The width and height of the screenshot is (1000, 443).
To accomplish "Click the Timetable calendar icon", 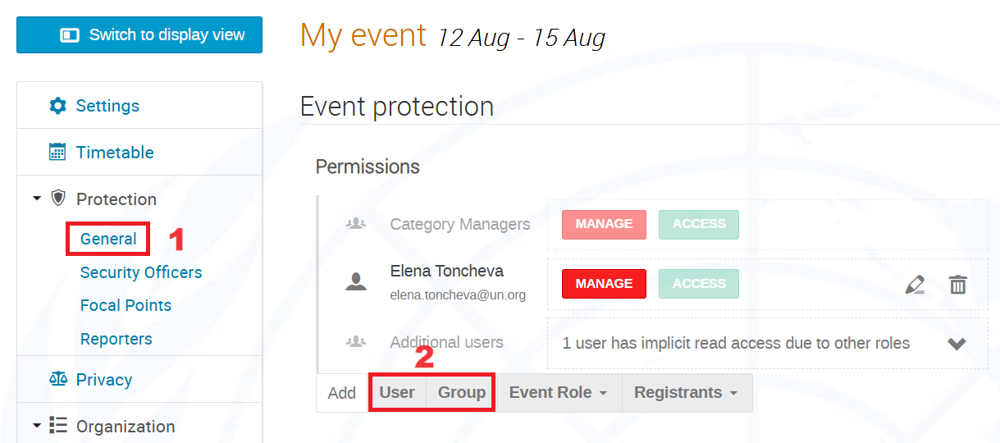I will pyautogui.click(x=57, y=152).
